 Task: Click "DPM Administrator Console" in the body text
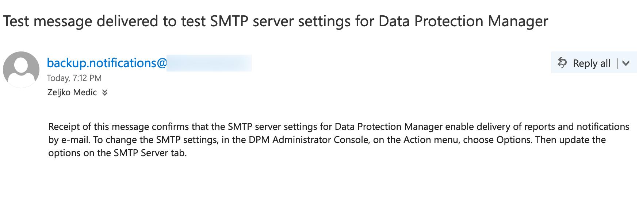(x=309, y=140)
